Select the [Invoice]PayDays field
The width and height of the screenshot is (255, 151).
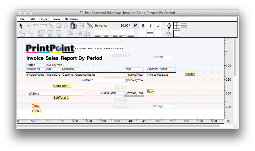161,75
